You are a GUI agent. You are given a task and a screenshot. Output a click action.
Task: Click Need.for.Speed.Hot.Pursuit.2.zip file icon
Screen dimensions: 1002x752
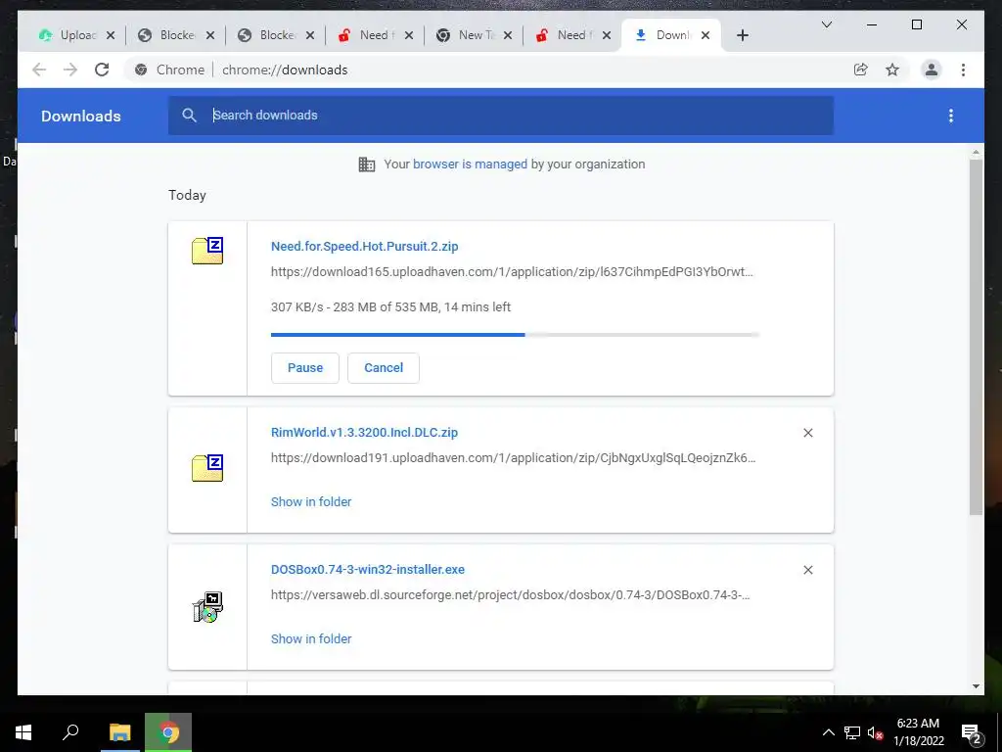(207, 250)
